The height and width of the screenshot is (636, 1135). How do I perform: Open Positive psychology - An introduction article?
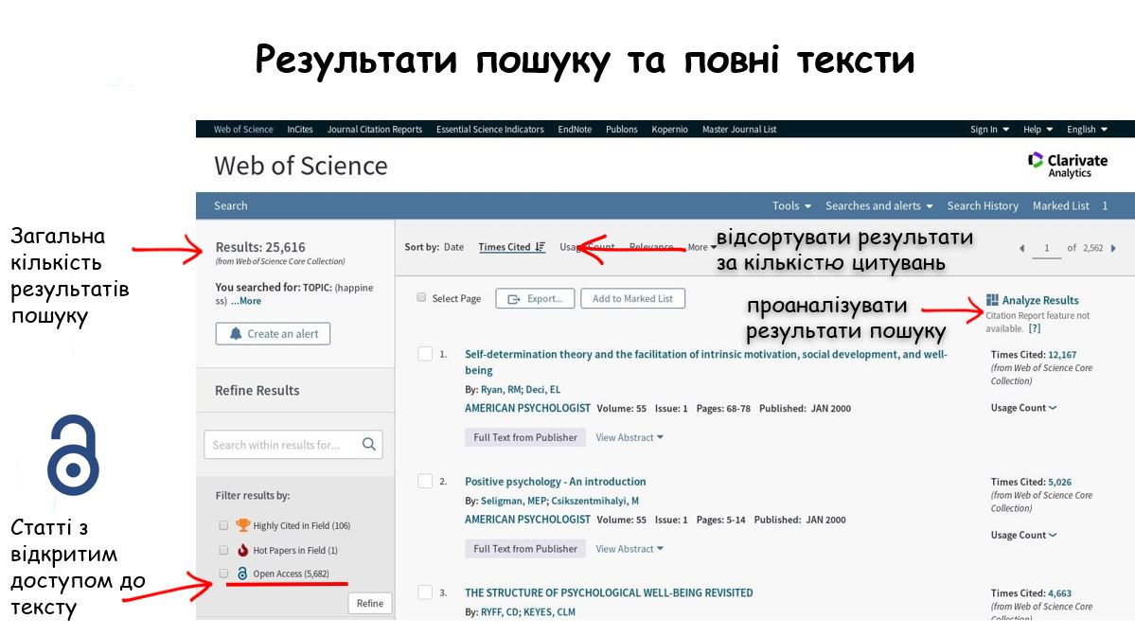tap(556, 481)
